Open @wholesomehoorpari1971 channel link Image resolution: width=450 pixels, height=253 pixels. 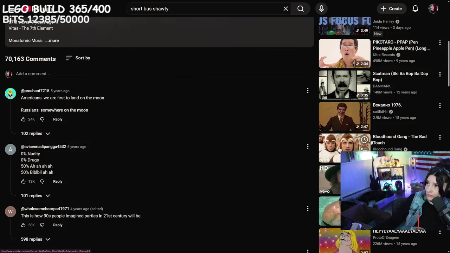tap(45, 209)
